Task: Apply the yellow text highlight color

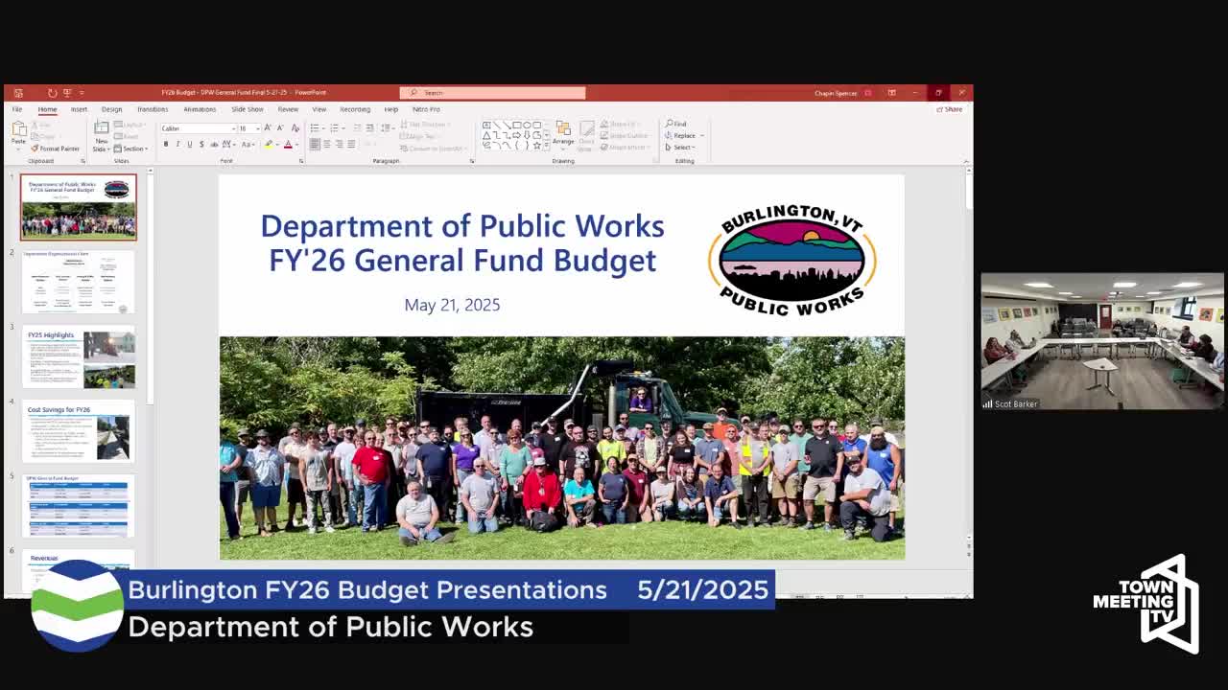Action: (269, 145)
